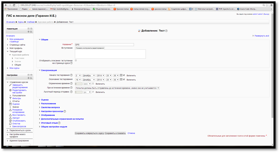Open Завершить редактирование in settings
Screen dimensions: 280x153
[20, 86]
